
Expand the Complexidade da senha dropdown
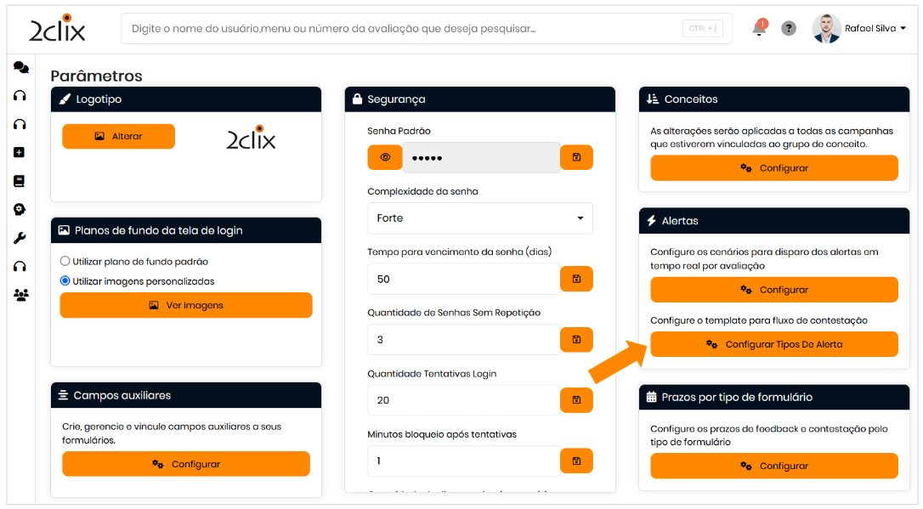(479, 218)
